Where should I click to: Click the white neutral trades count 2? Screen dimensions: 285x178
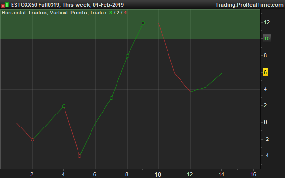pos(118,13)
